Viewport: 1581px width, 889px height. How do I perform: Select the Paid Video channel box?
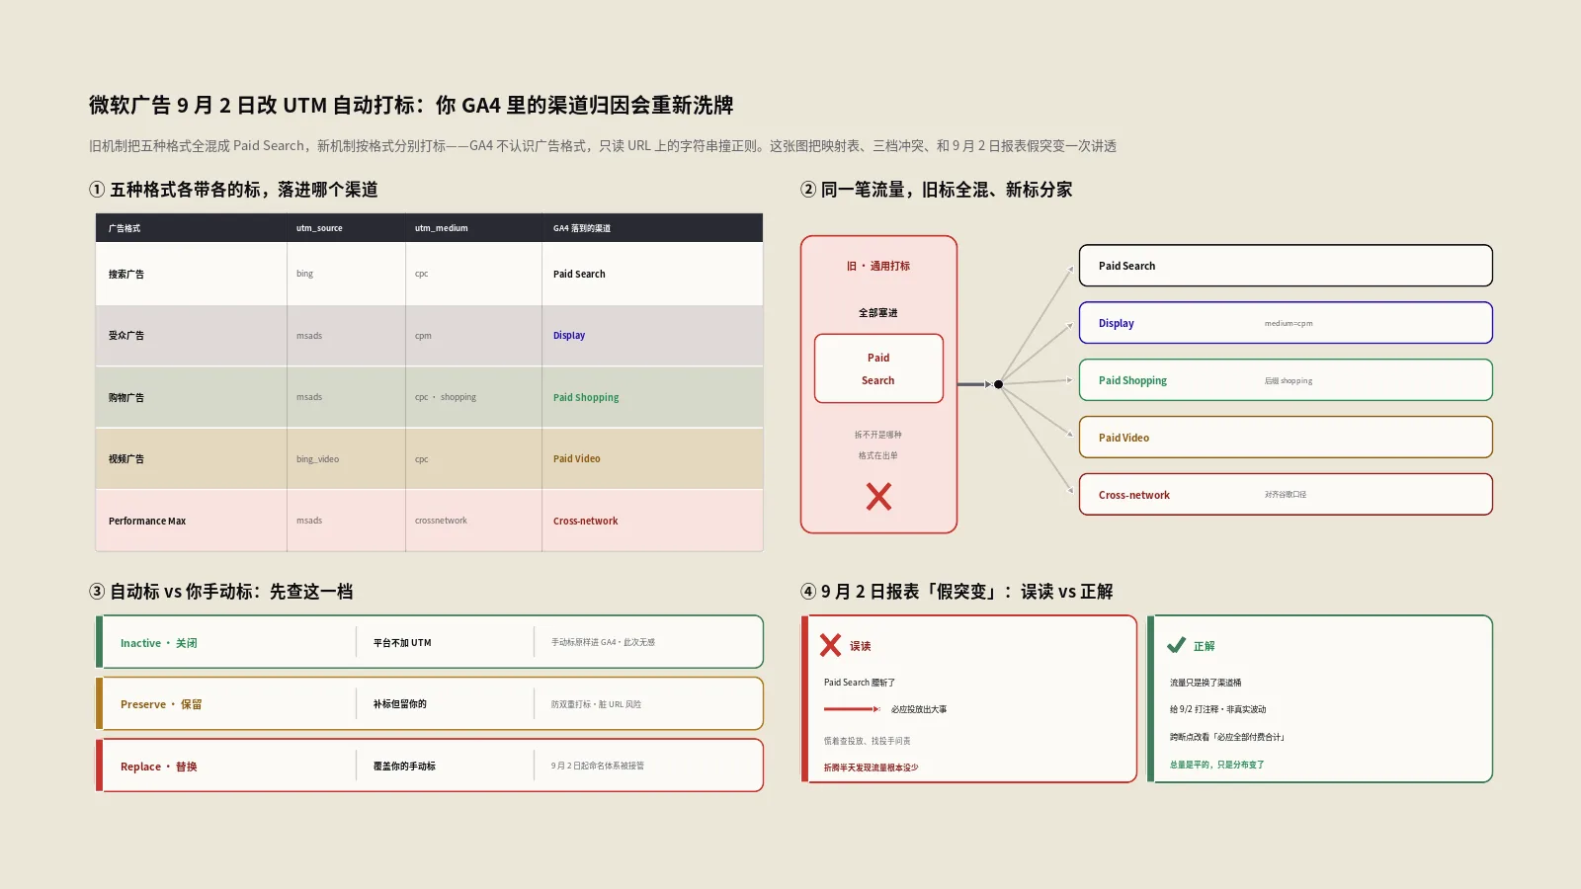point(1286,438)
